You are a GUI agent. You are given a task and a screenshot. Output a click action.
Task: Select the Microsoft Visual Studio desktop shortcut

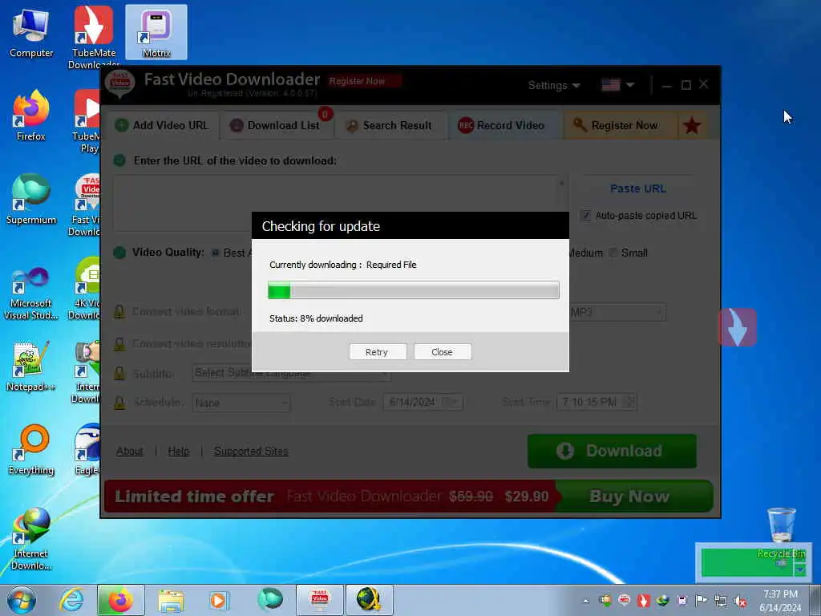(31, 293)
